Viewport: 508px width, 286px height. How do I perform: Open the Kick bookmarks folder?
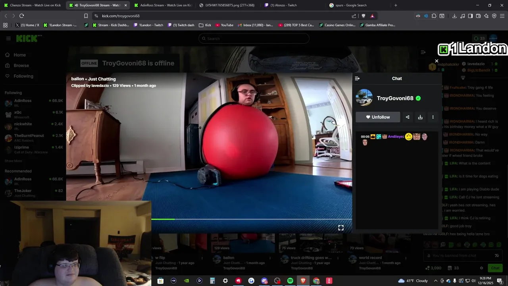[x=205, y=25]
